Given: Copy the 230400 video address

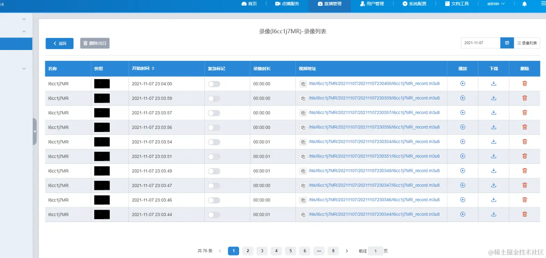Looking at the screenshot, I should [303, 84].
